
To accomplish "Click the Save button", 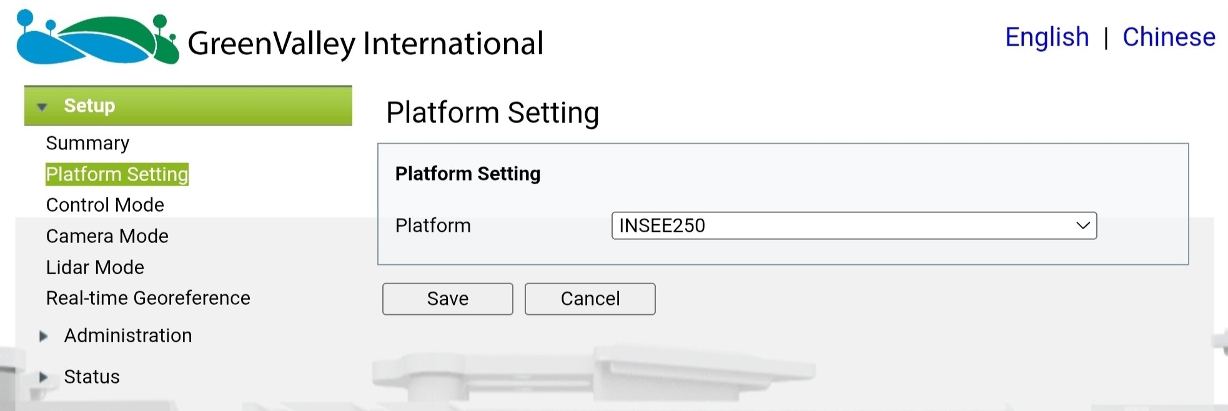I will (448, 299).
